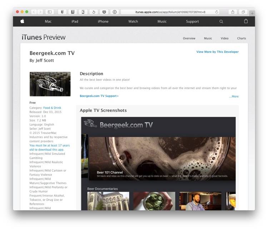Viewport: 268px width, 229px height.
Task: Click the hops jar documentary thumbnail
Action: click(x=154, y=201)
